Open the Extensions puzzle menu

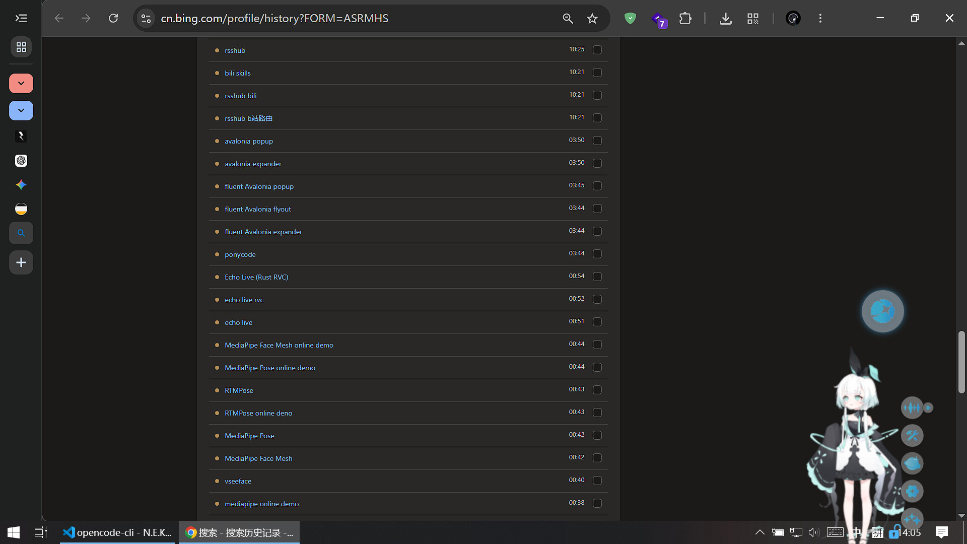click(685, 18)
